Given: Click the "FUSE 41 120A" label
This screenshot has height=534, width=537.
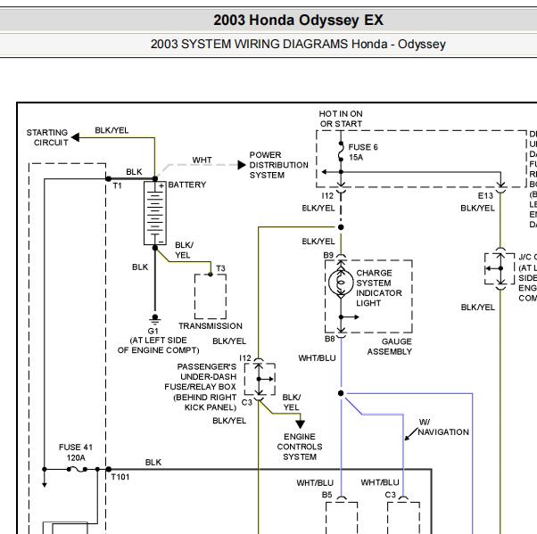Looking at the screenshot, I should pyautogui.click(x=76, y=453).
